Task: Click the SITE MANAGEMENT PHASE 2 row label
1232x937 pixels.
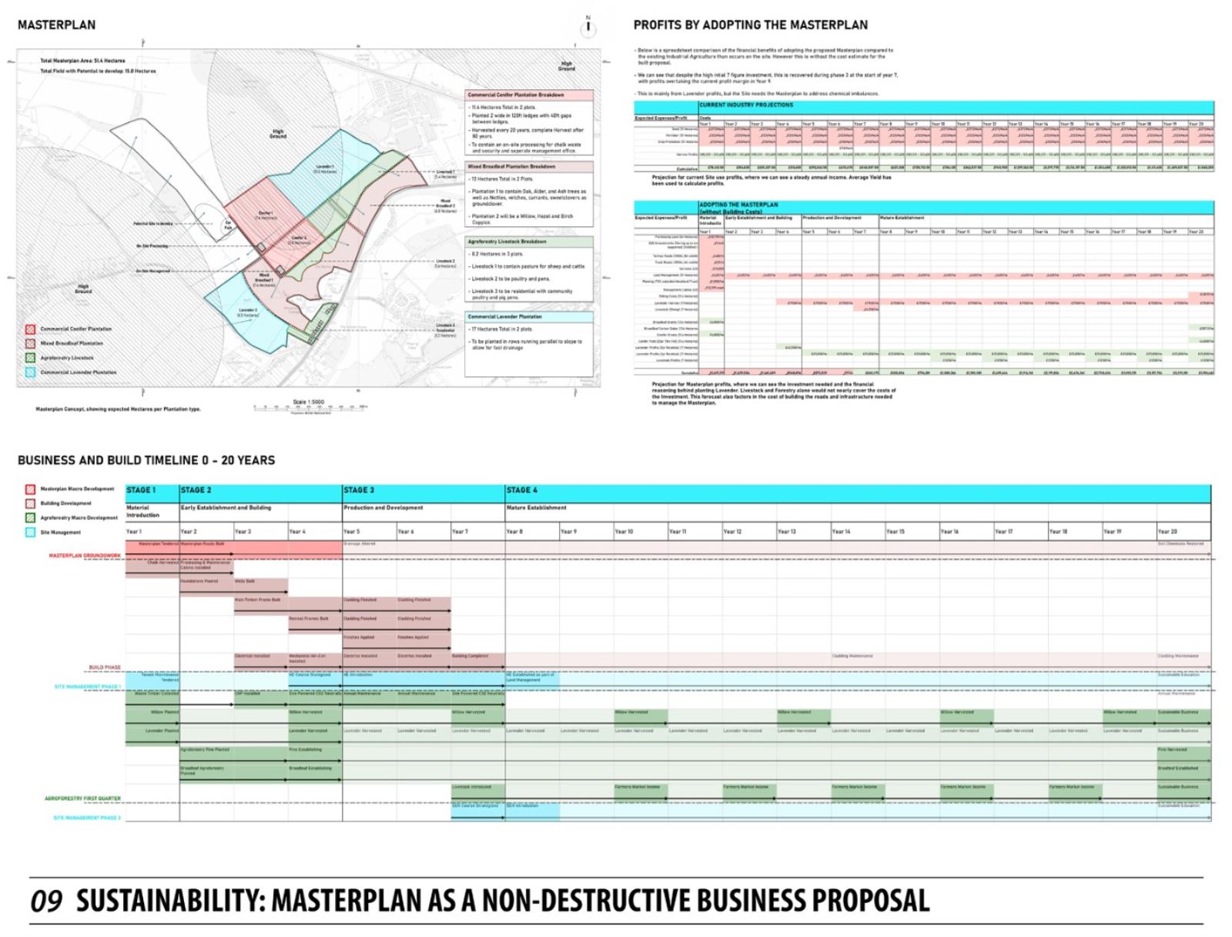Action: [87, 818]
